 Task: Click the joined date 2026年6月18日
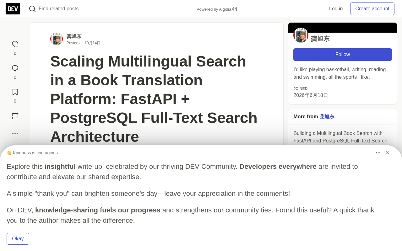(311, 95)
